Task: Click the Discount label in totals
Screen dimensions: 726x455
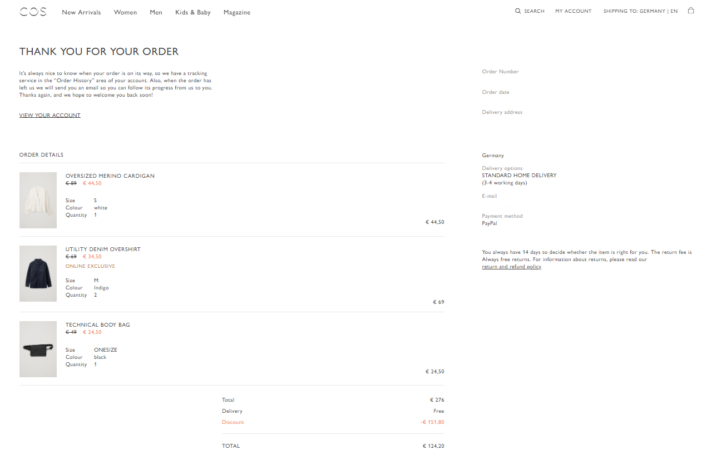Action: click(233, 422)
